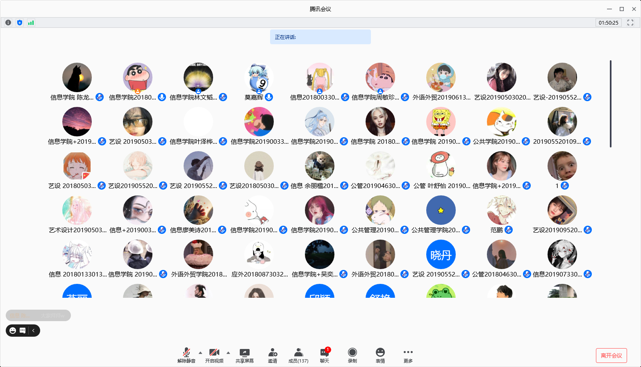Click mic icon next to 莫嘉辉
This screenshot has height=367, width=641.
pyautogui.click(x=269, y=97)
